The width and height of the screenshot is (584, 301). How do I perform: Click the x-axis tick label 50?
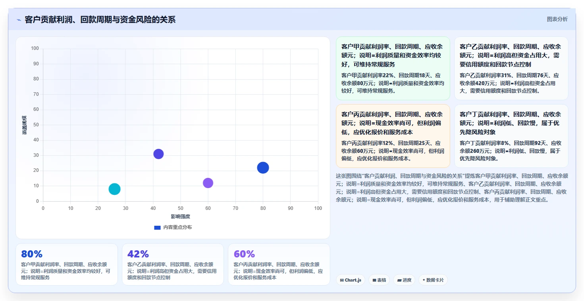click(181, 208)
